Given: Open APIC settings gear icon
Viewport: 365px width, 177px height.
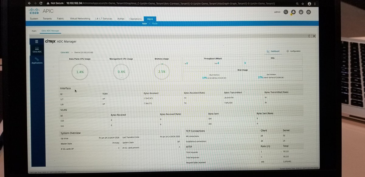Looking at the screenshot, I should tap(308, 12).
